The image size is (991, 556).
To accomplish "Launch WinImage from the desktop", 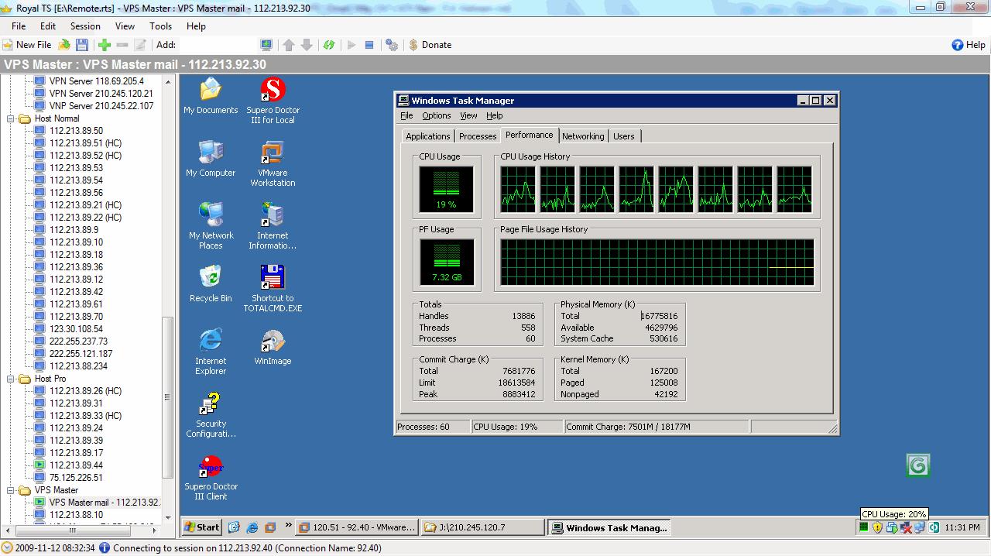I will coord(272,341).
